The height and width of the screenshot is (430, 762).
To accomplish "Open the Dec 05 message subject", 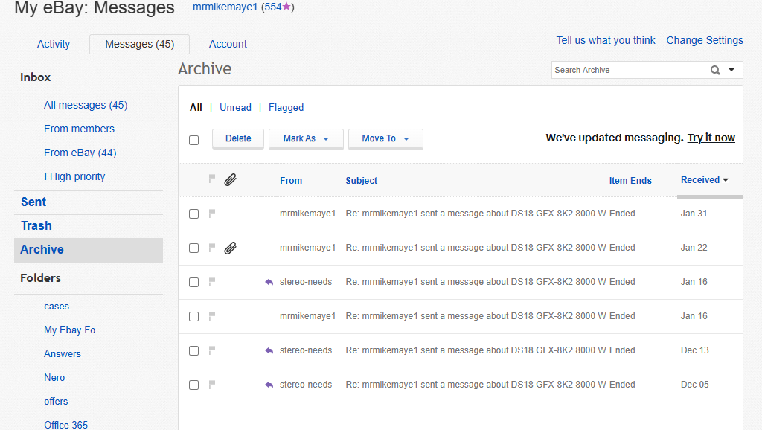I will (x=476, y=385).
